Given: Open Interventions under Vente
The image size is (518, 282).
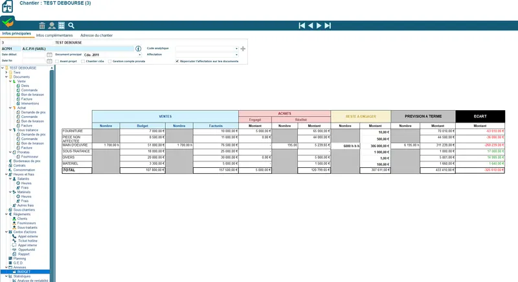Looking at the screenshot, I should tap(30, 104).
